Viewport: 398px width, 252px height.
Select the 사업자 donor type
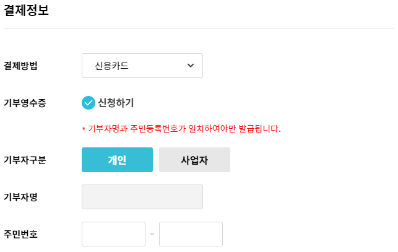click(x=194, y=160)
